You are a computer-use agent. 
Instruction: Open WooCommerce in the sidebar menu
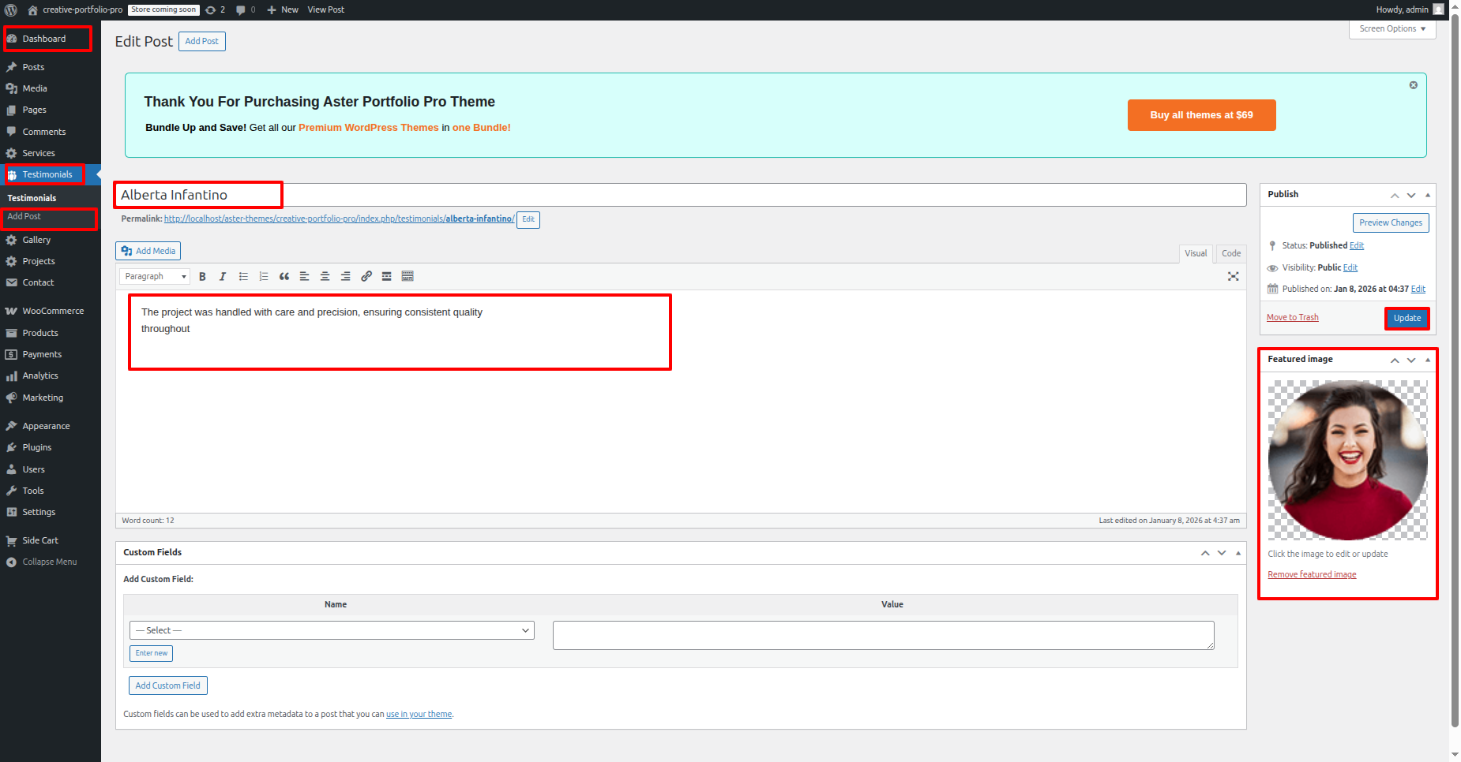click(53, 312)
